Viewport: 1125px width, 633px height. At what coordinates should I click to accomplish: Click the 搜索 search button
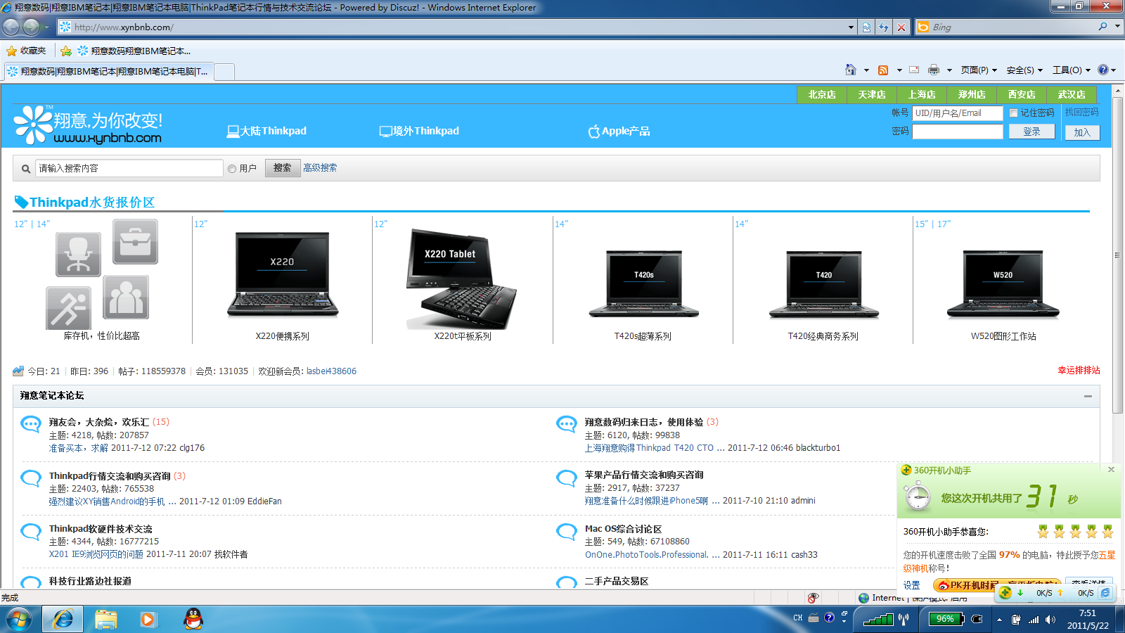pyautogui.click(x=282, y=168)
